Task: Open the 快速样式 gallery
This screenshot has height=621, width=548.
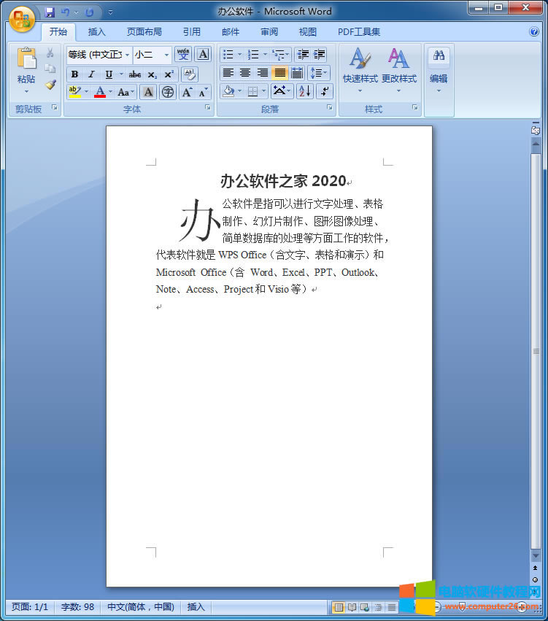Action: pyautogui.click(x=360, y=71)
